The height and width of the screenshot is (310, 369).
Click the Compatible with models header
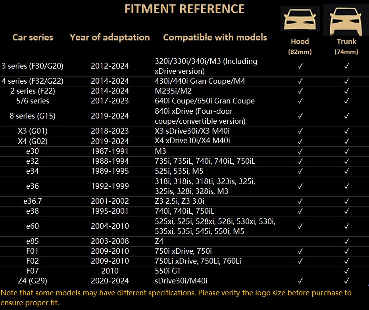215,37
